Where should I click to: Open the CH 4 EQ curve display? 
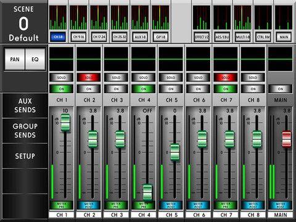click(143, 59)
